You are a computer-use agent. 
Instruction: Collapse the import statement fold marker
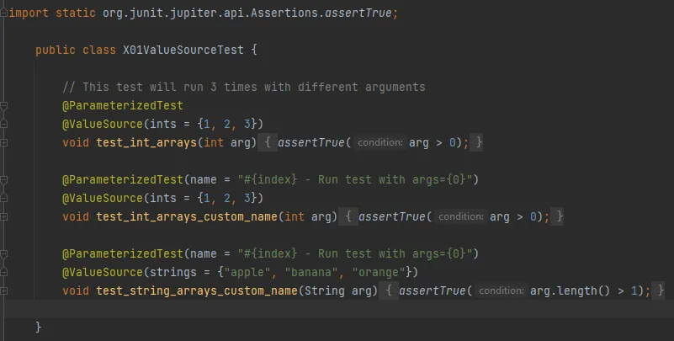[4, 13]
